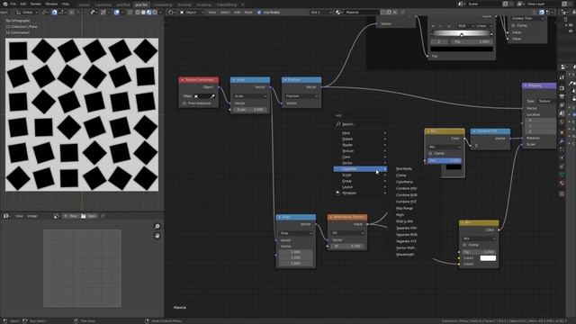Viewport: 576px width, 324px height.
Task: Click the unlink material X icon
Action: [395, 12]
